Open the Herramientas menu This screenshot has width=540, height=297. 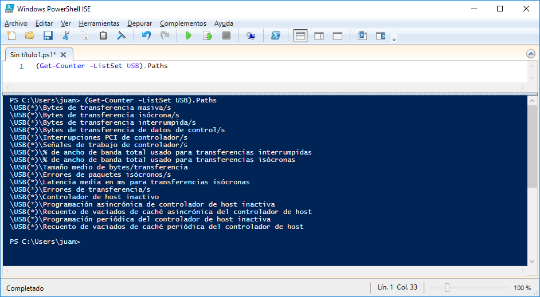(99, 23)
